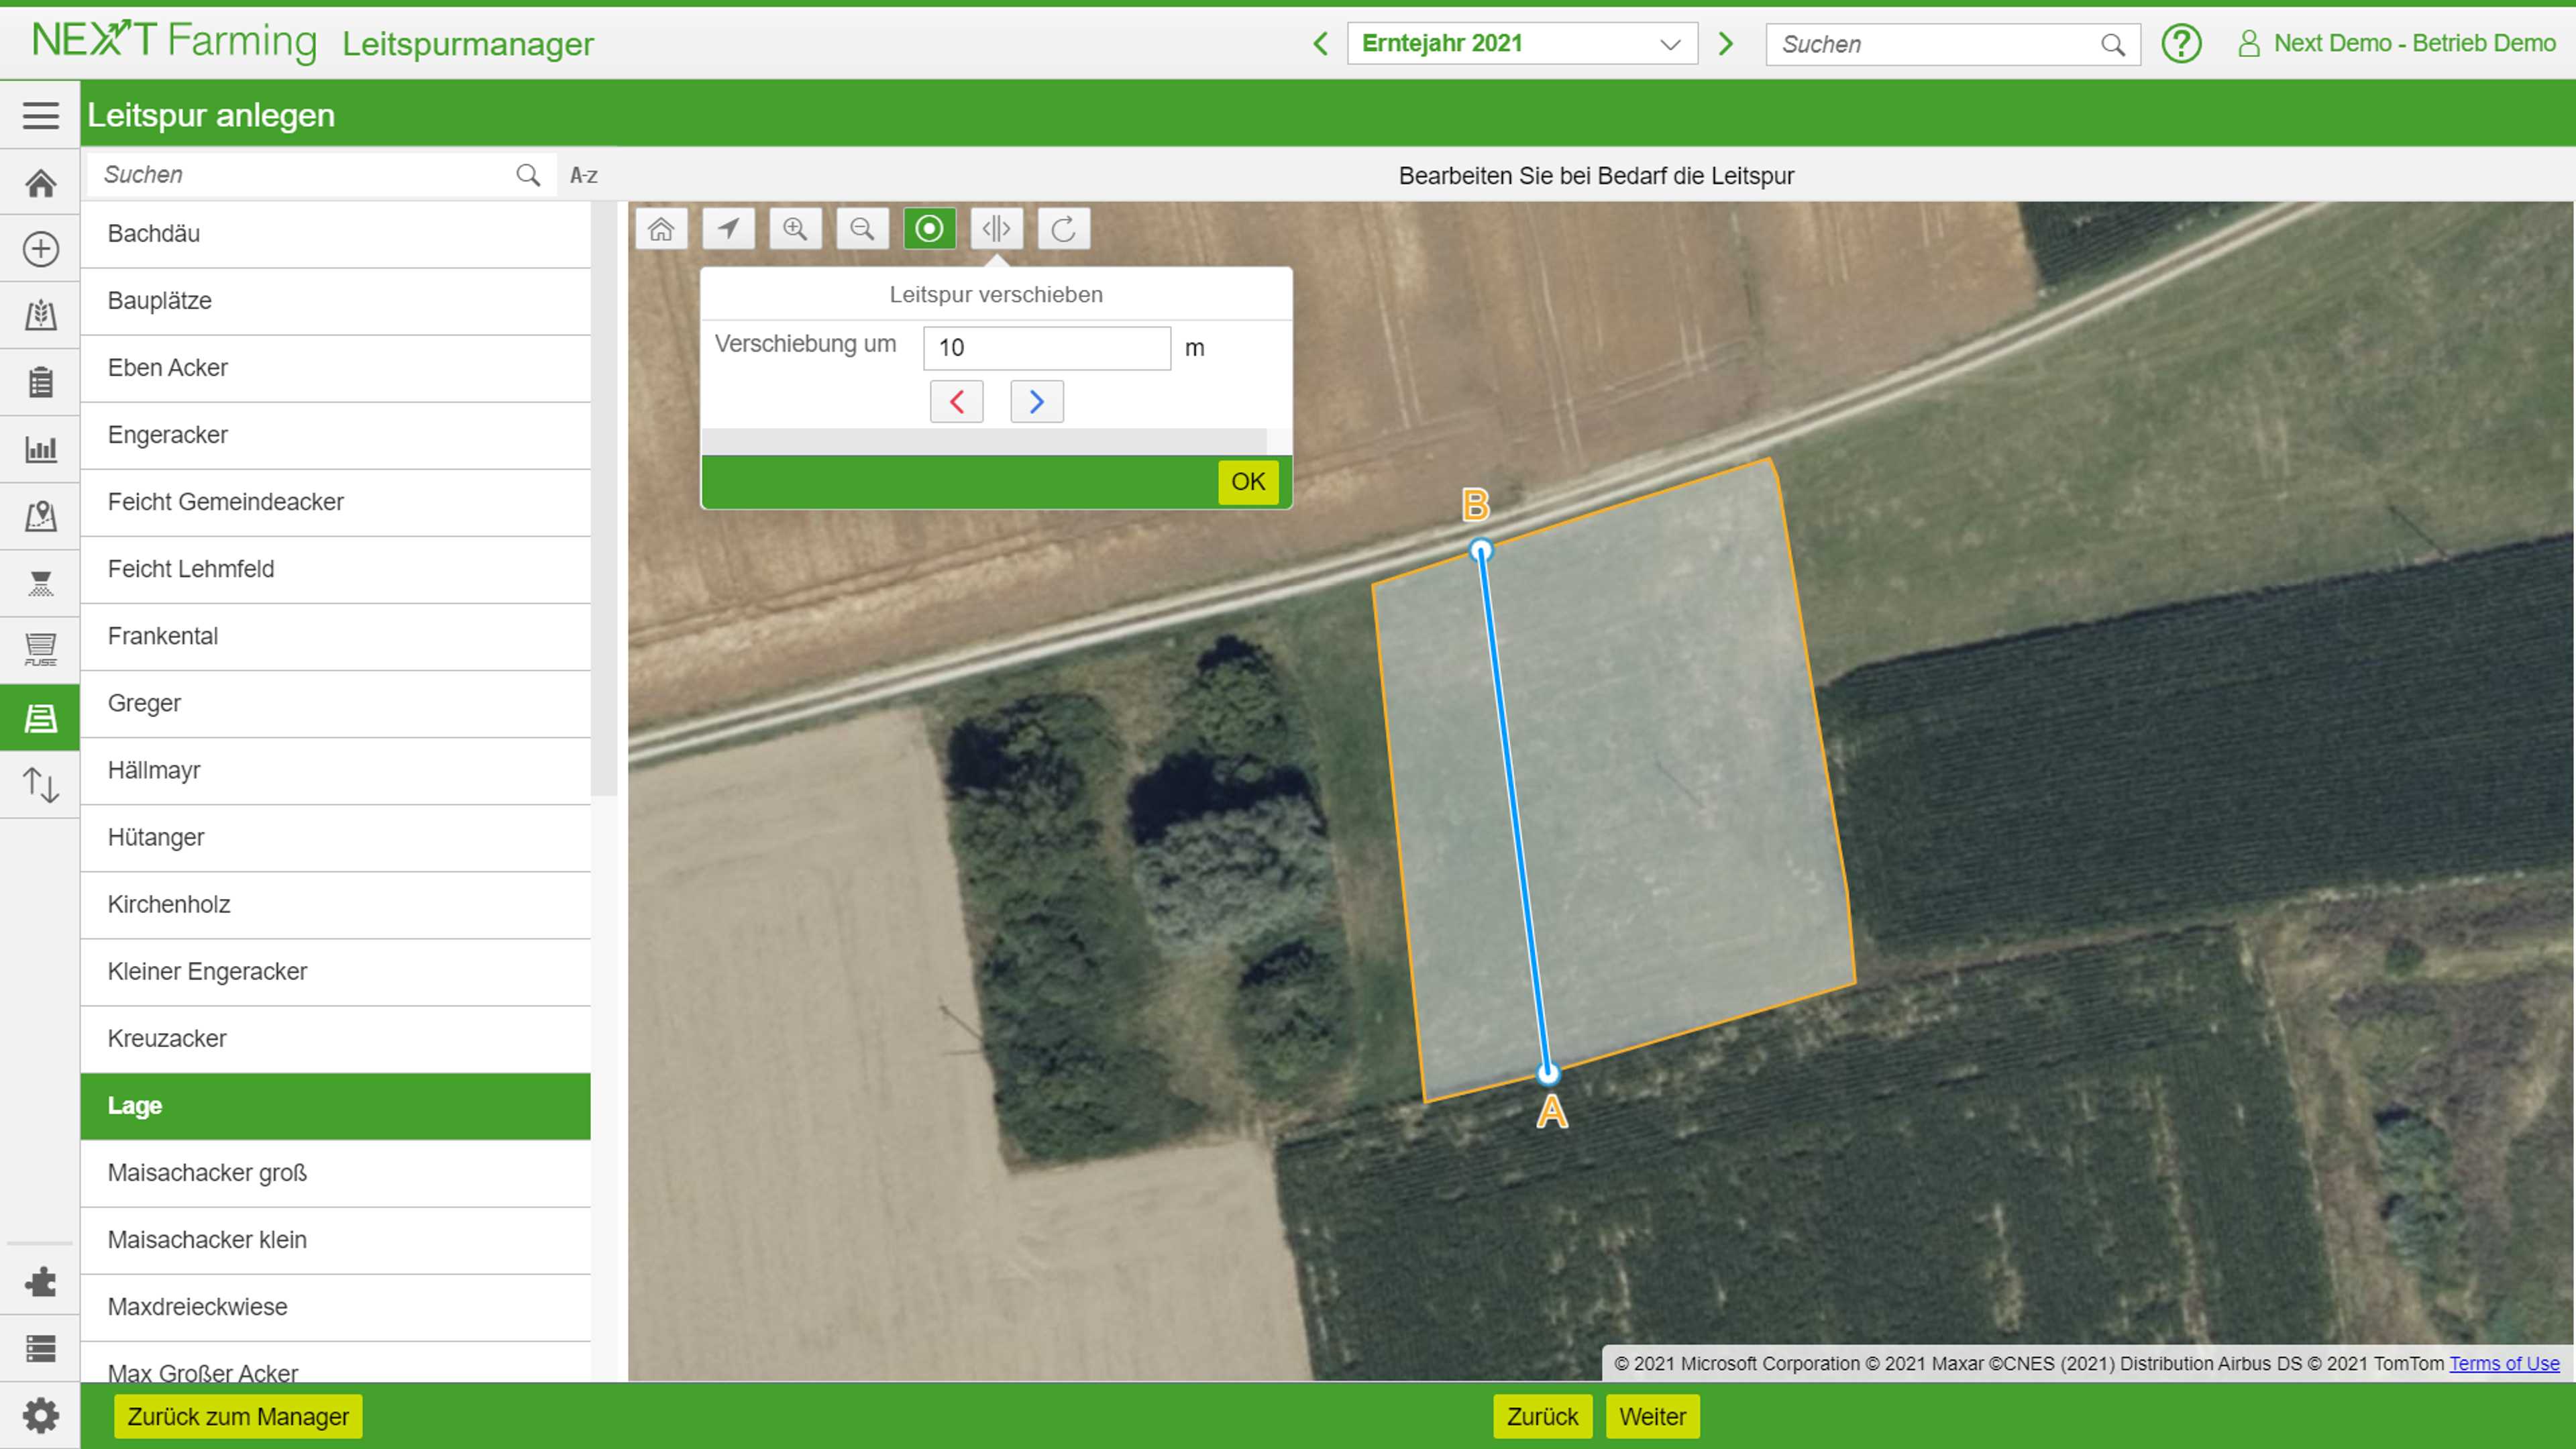Image resolution: width=2576 pixels, height=1449 pixels.
Task: Open the clipboard sidebar icon
Action: pyautogui.click(x=40, y=382)
